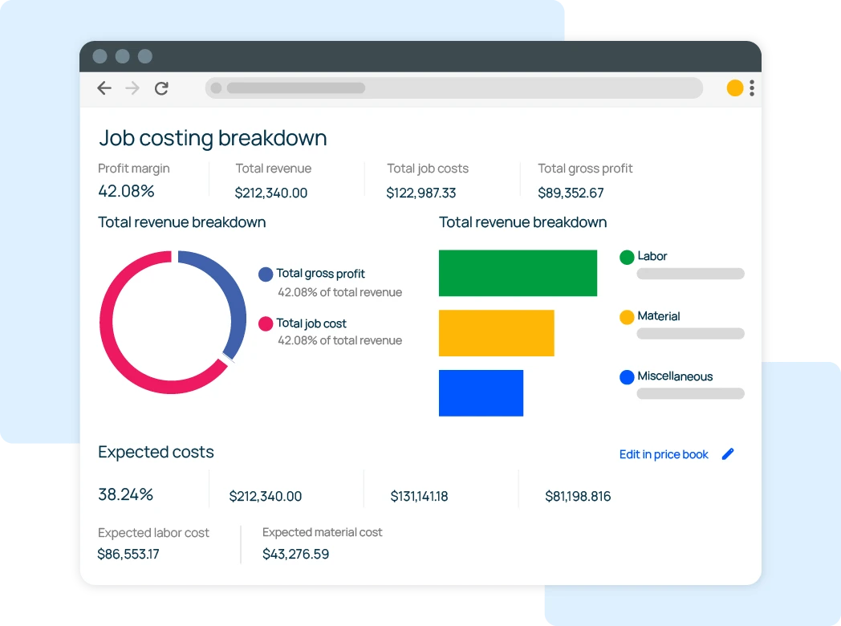Click the browser back arrow
Screen dimensions: 841x626
click(x=104, y=88)
